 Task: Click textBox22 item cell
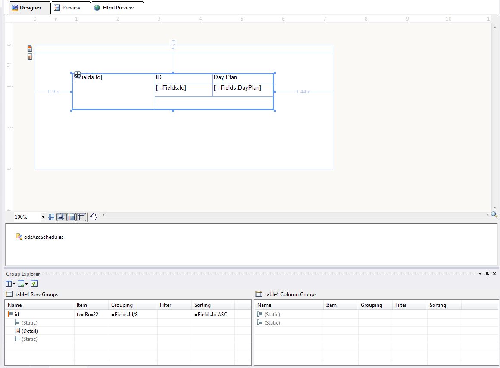click(91, 315)
